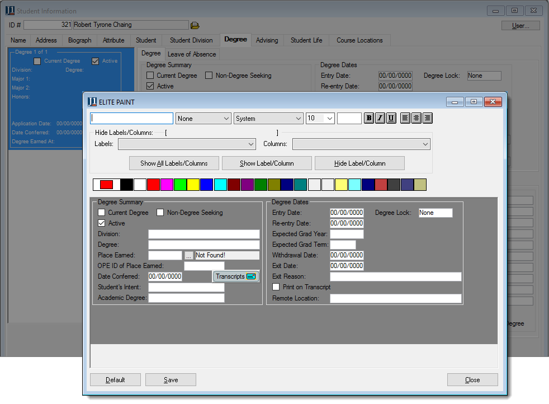Apply italic formatting in ELITE PAINT

click(x=380, y=118)
